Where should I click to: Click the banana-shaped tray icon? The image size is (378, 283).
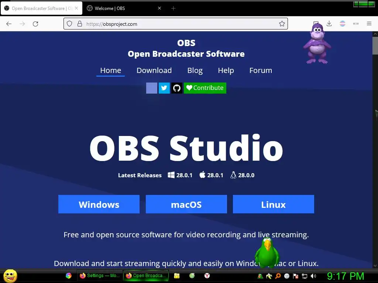pos(269,276)
